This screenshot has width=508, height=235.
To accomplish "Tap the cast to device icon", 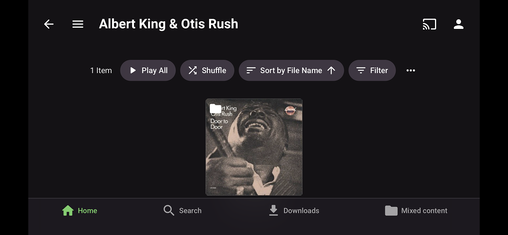I will (429, 24).
